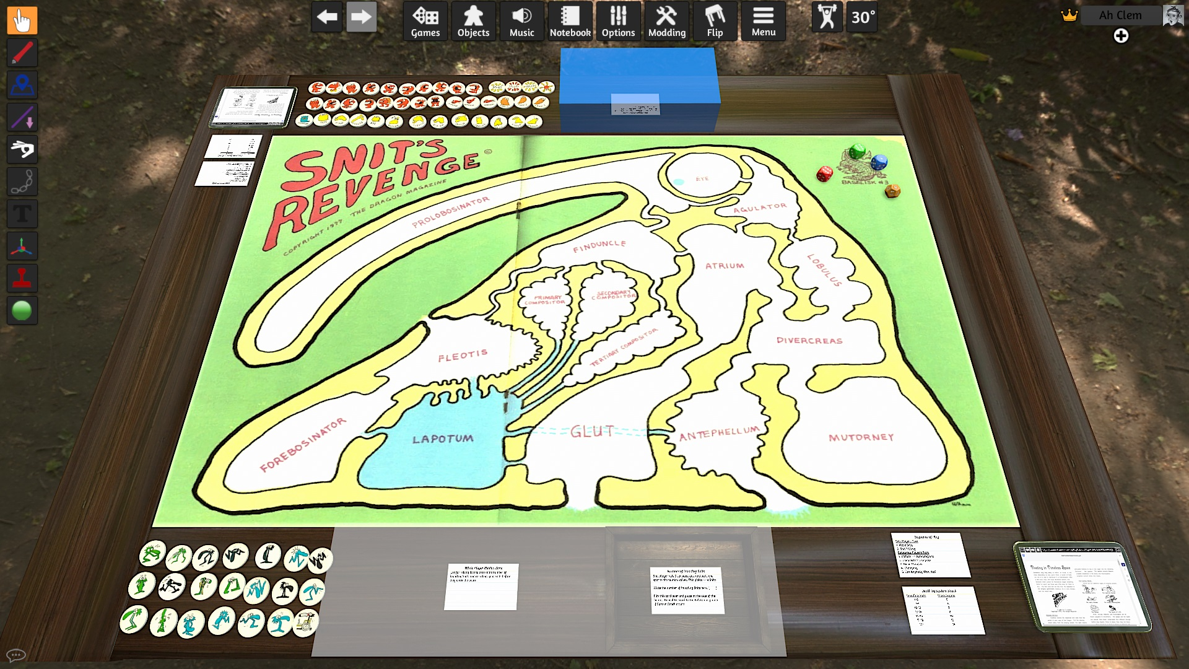Open the Music player panel
Image resolution: width=1189 pixels, height=669 pixels.
(521, 22)
